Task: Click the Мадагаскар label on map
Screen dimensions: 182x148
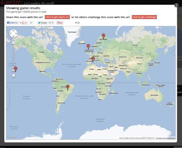Action: [x=113, y=93]
